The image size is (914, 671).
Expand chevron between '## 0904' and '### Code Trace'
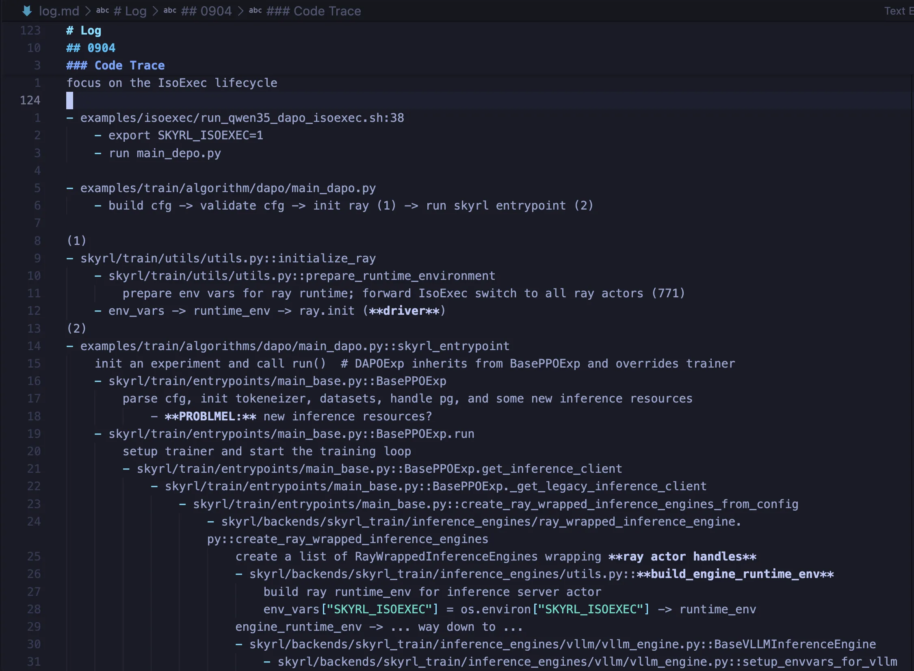click(240, 11)
